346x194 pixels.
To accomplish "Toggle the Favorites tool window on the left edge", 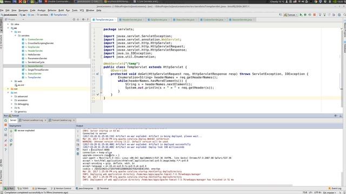I will [1, 176].
